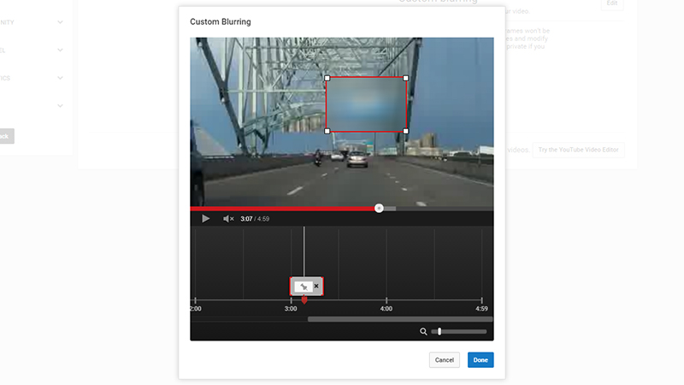The image size is (684, 385).
Task: Select the top-right handle of blur box
Action: 405,78
